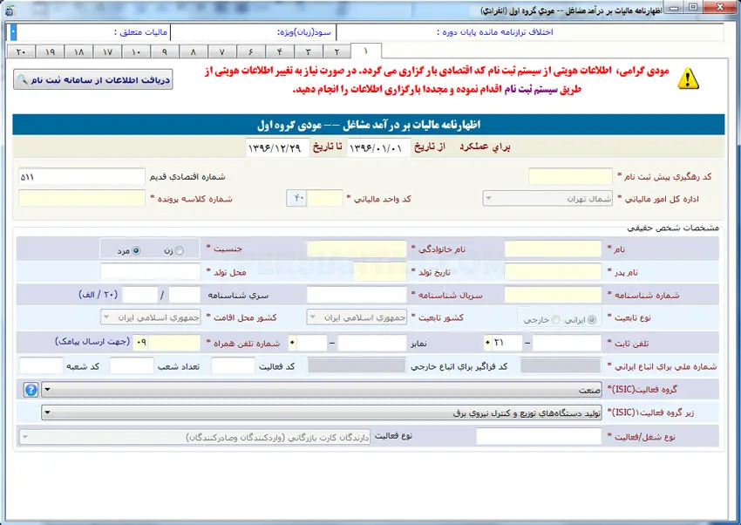Open the کشور محل اقامت dropdown

[151, 317]
